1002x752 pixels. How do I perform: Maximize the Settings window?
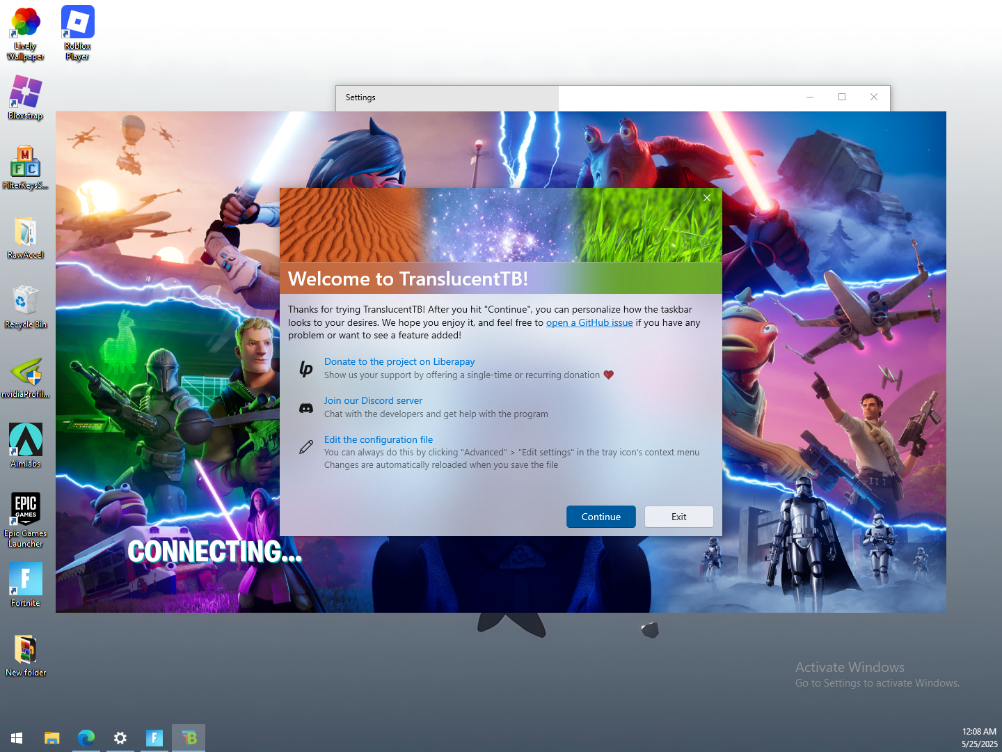(842, 97)
